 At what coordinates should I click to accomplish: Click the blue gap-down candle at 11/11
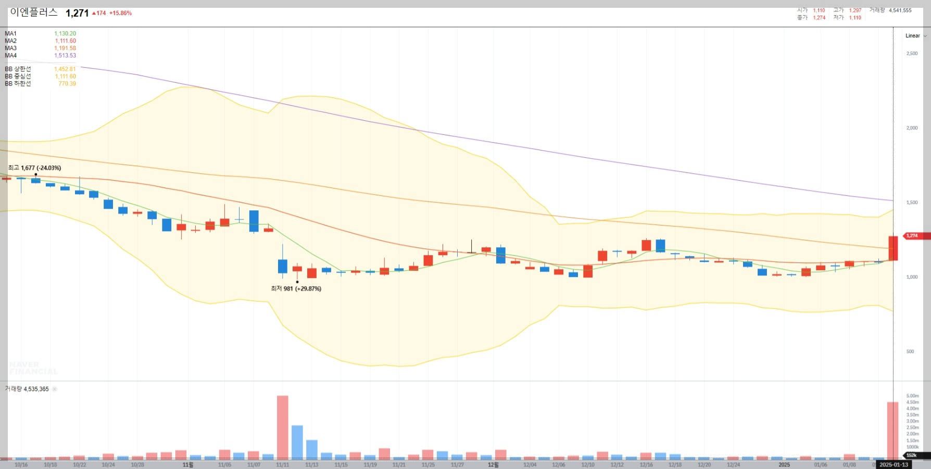click(x=283, y=266)
